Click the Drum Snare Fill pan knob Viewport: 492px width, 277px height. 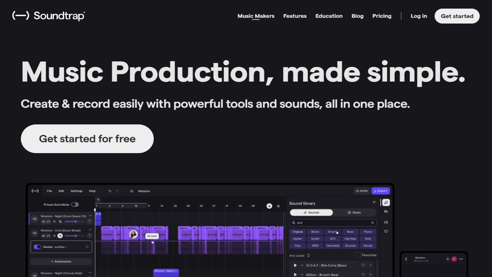tap(90, 221)
